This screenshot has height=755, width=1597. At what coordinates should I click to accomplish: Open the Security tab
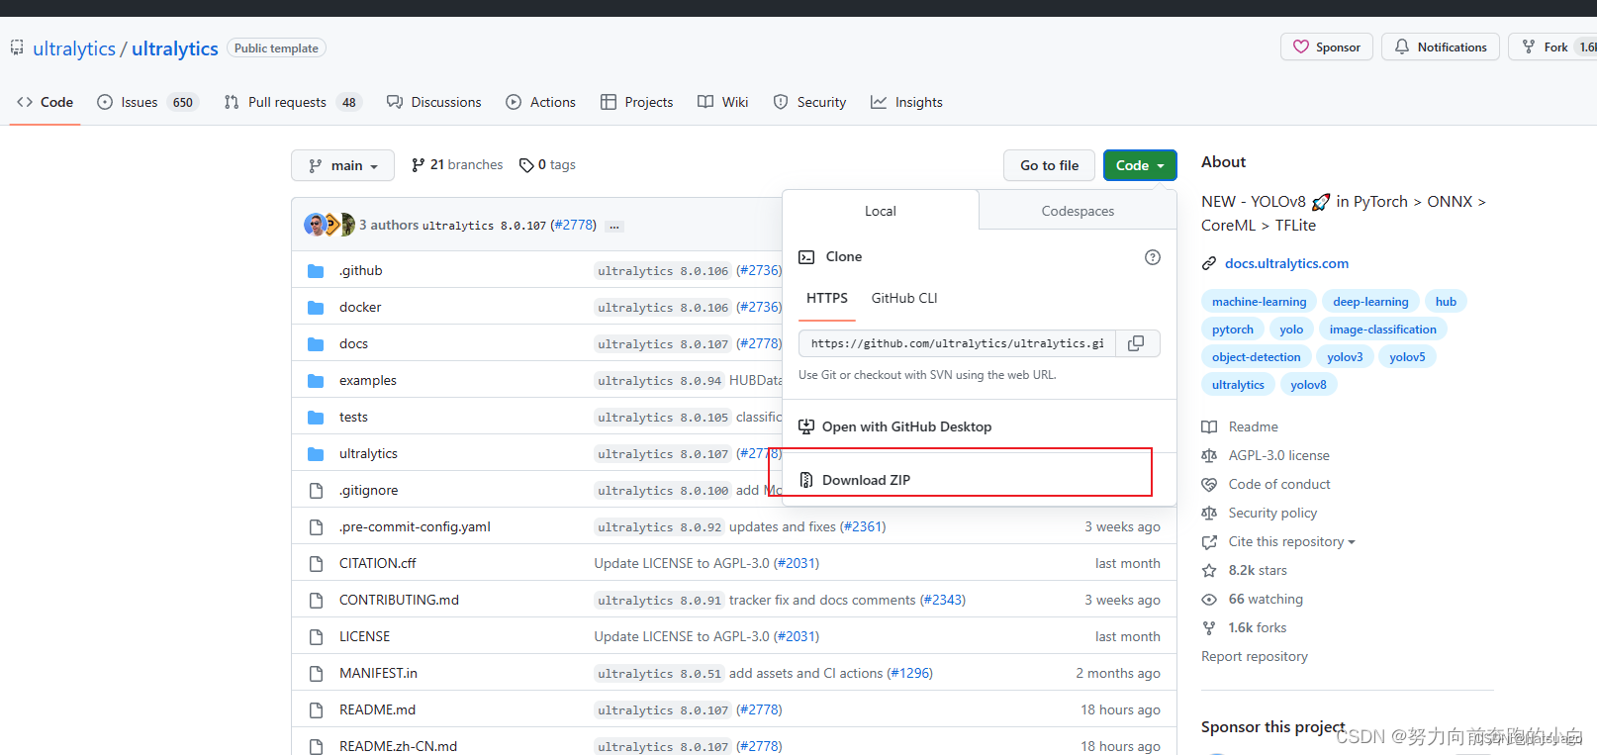[x=809, y=102]
